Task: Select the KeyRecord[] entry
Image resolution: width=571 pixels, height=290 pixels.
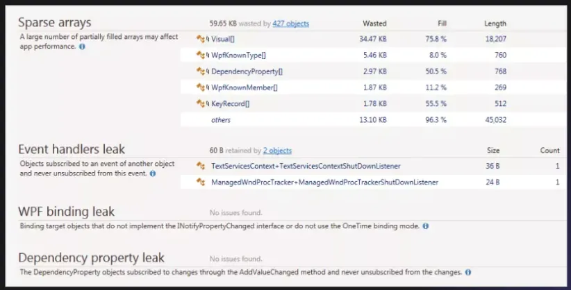Action: coord(230,103)
